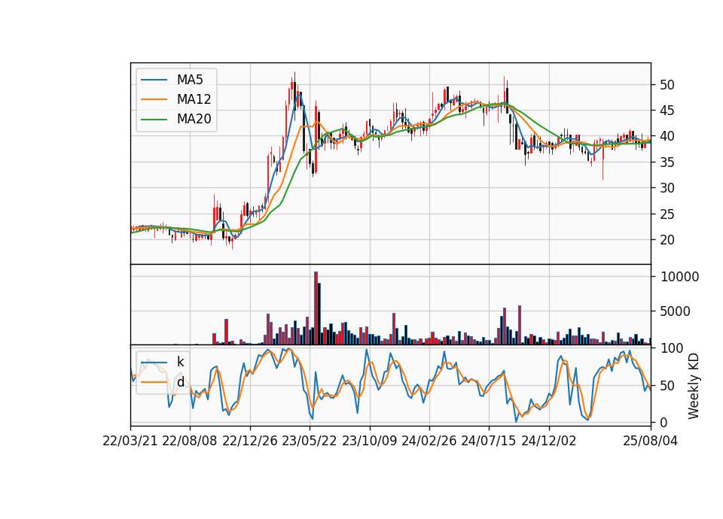Click the 22/03/21 date axis label
723x519 pixels.
130,441
